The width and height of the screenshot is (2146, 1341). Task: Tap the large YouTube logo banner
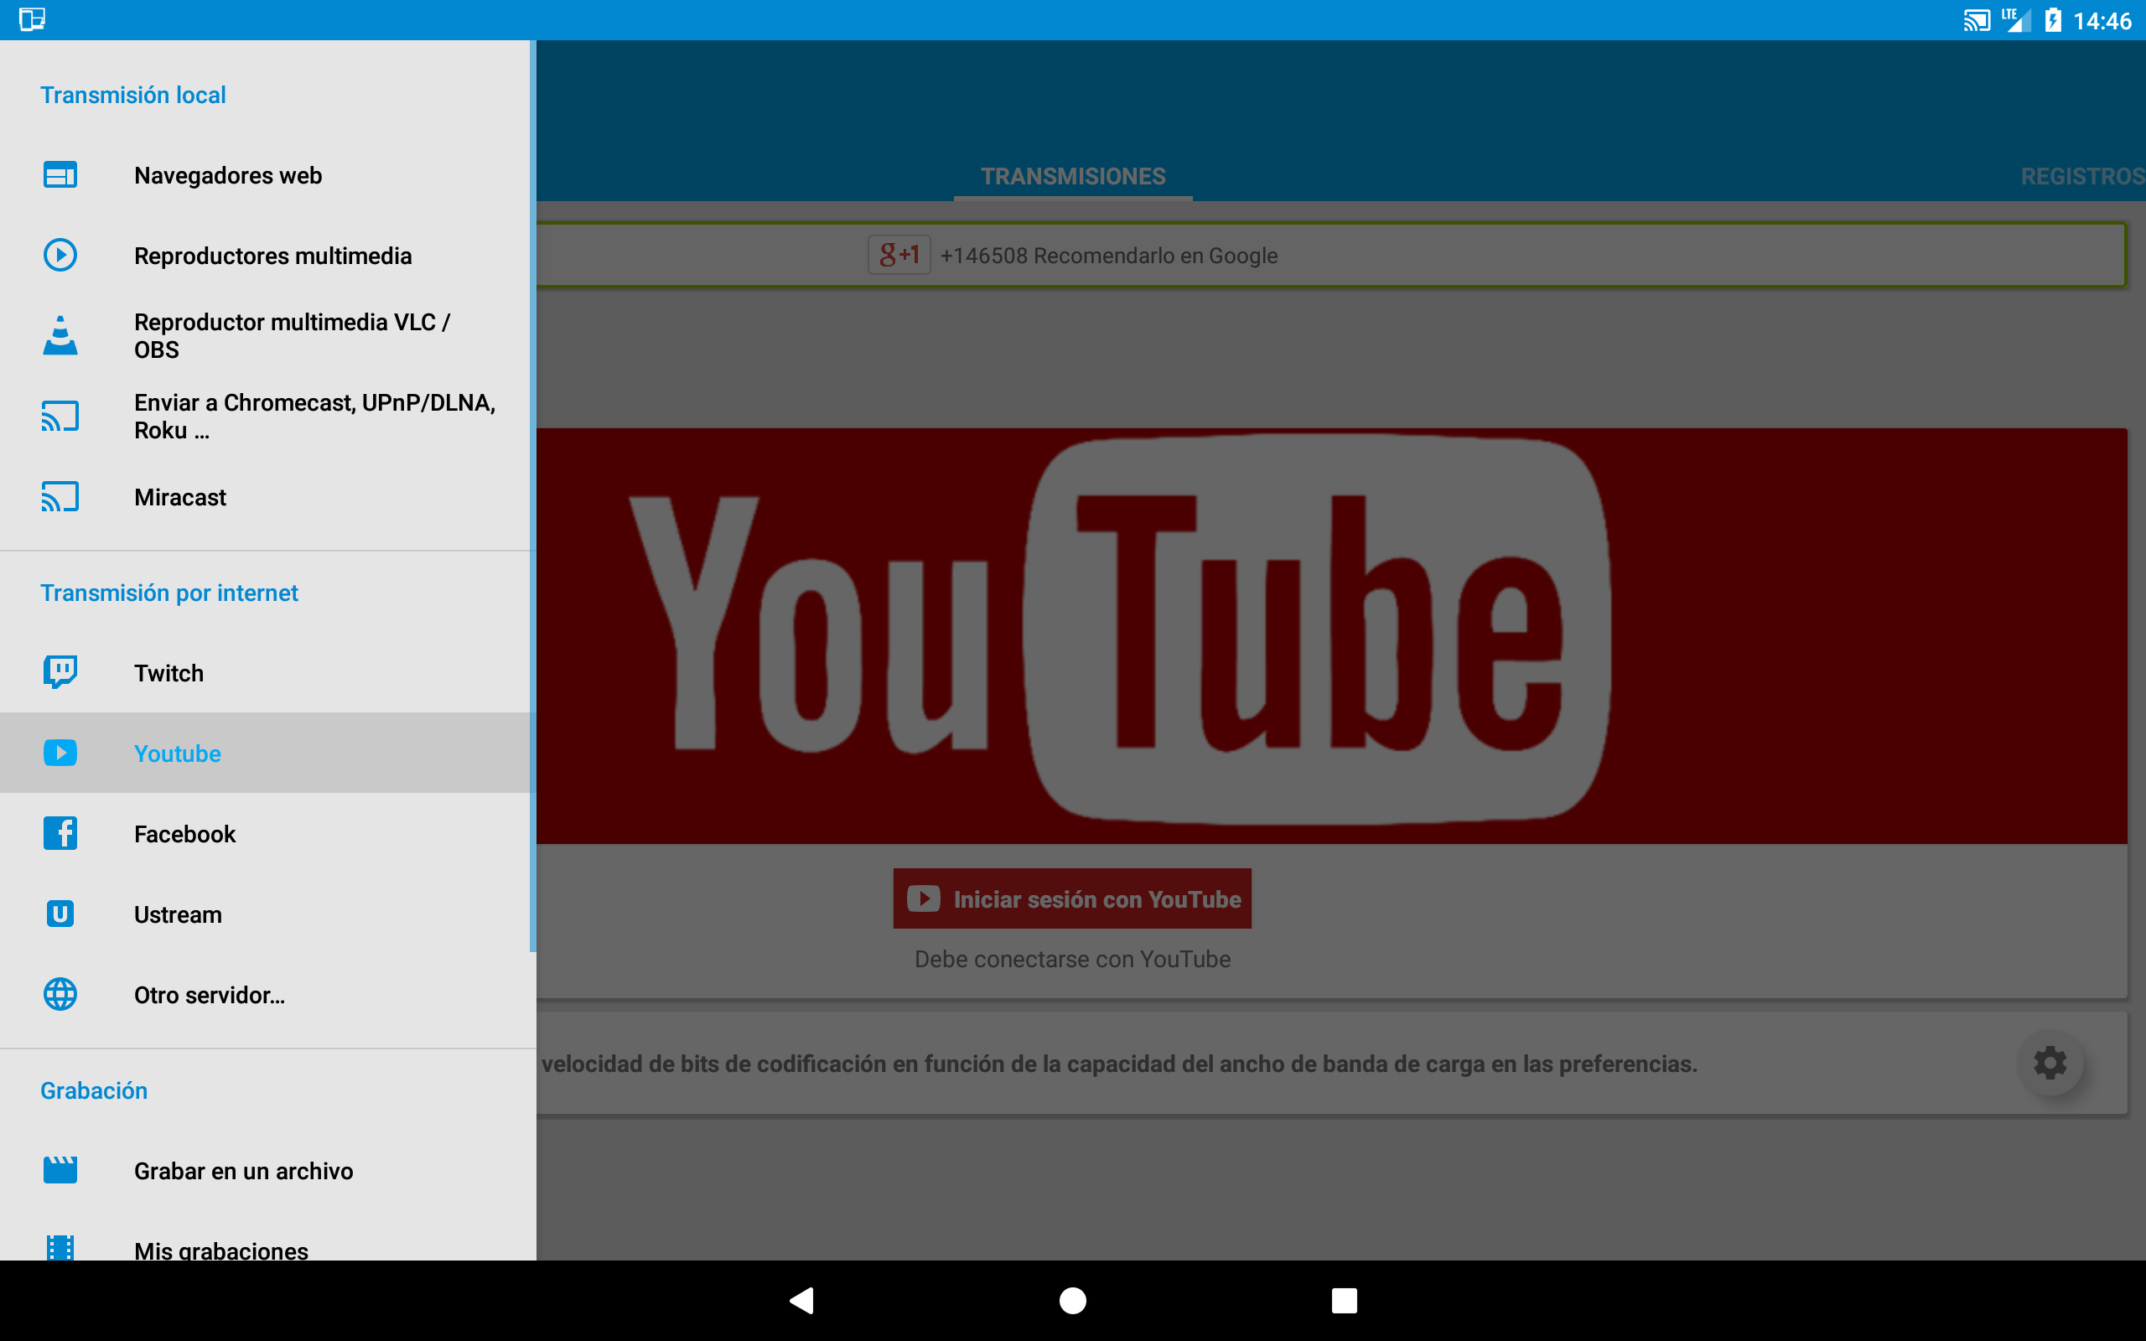1332,635
